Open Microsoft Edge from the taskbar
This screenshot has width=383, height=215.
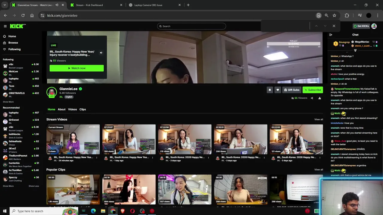93,211
